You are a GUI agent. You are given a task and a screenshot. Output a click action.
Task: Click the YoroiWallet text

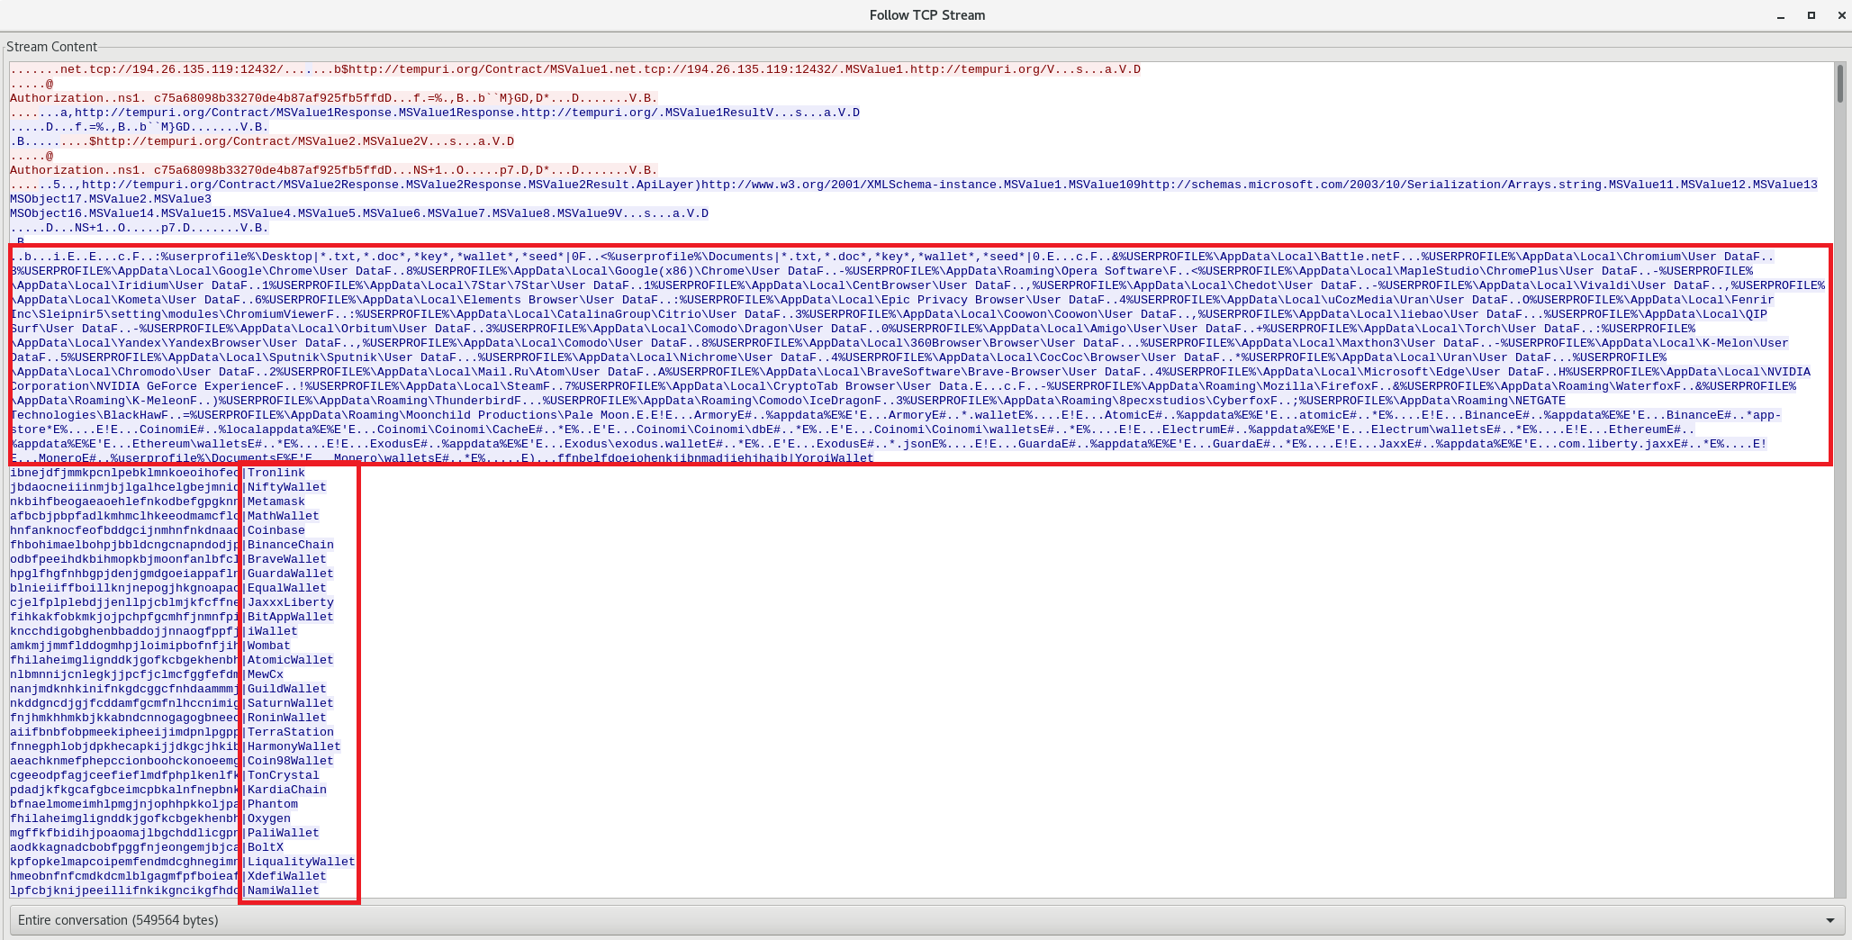pyautogui.click(x=834, y=458)
